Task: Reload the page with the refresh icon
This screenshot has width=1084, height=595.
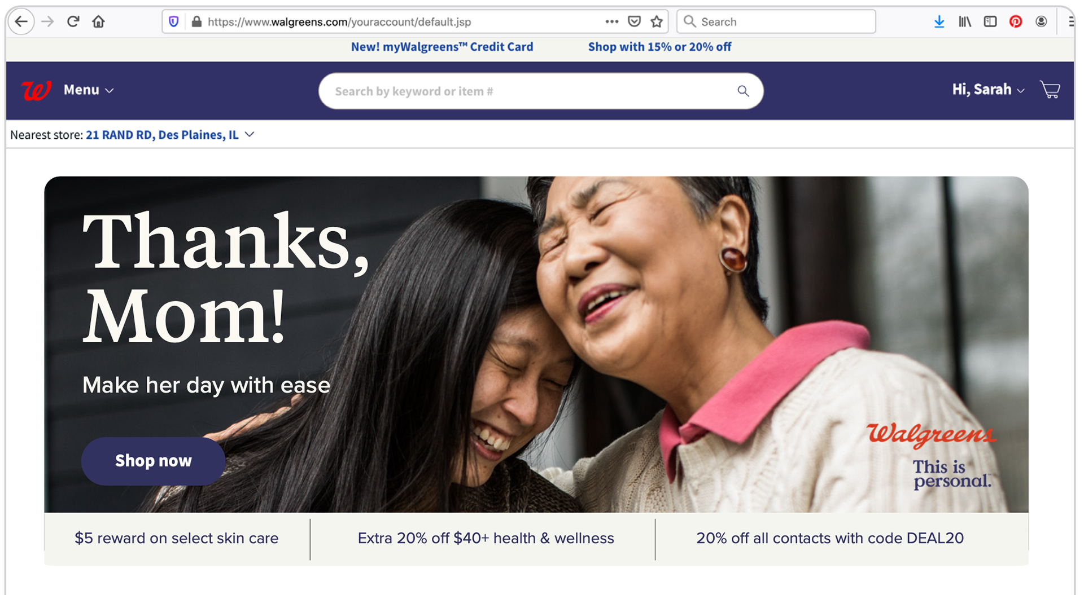Action: (x=73, y=22)
